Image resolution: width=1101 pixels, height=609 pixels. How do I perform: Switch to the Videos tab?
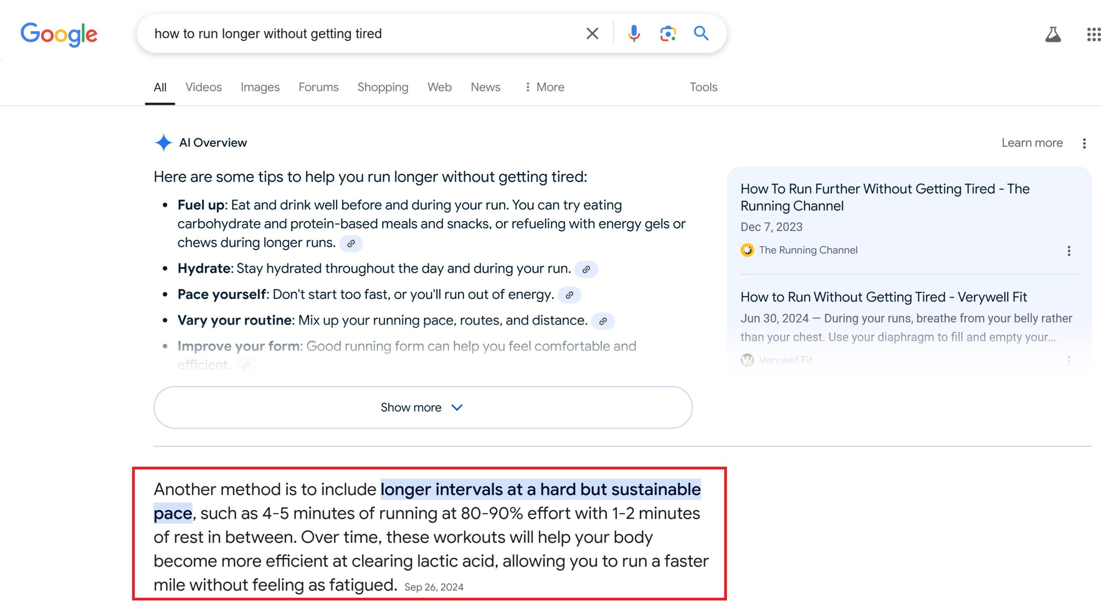click(x=203, y=87)
